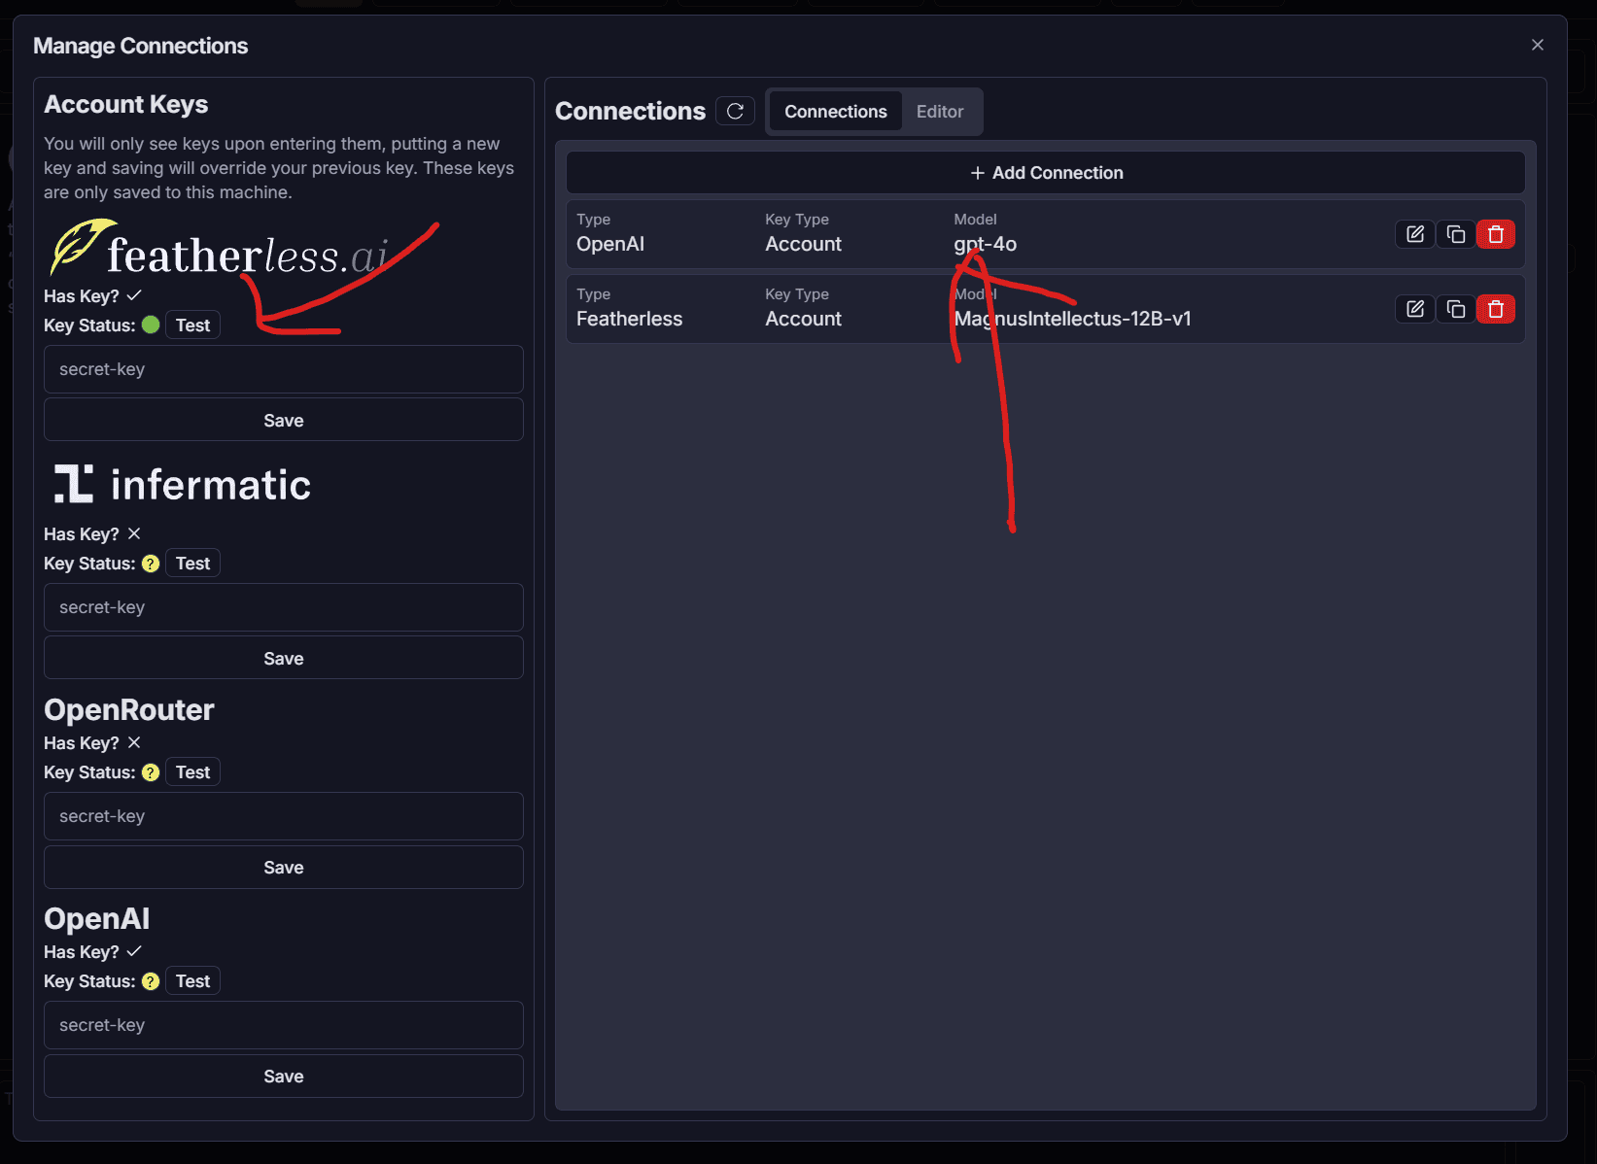Close the Manage Connections dialog
Screen dimensions: 1597x1164
point(1538,45)
